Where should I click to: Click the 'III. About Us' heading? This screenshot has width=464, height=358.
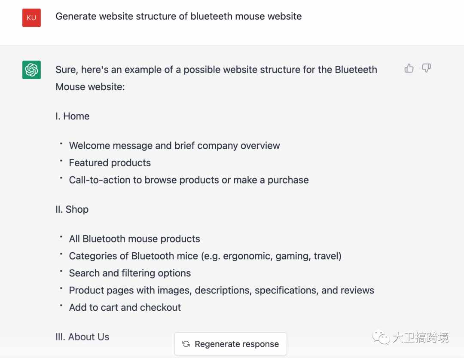[x=82, y=337]
